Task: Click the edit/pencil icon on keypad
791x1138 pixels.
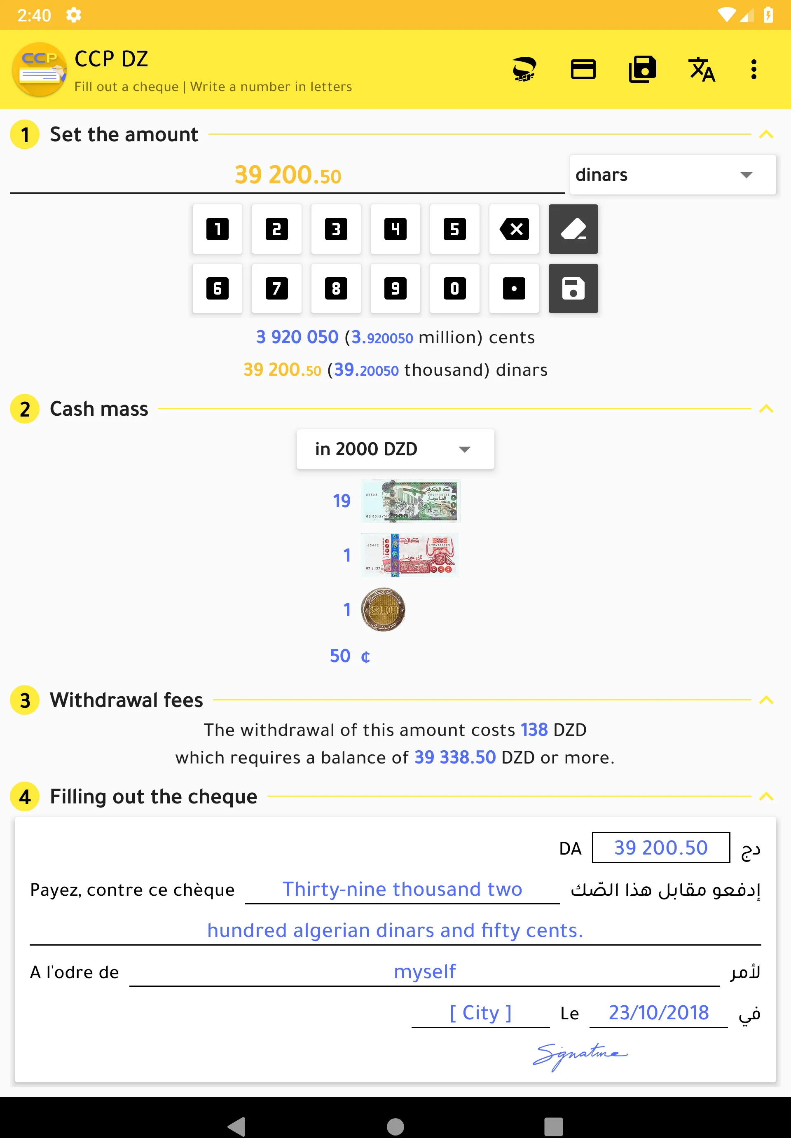Action: click(x=572, y=229)
